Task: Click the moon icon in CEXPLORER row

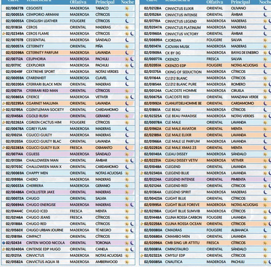Action: (x=132, y=65)
